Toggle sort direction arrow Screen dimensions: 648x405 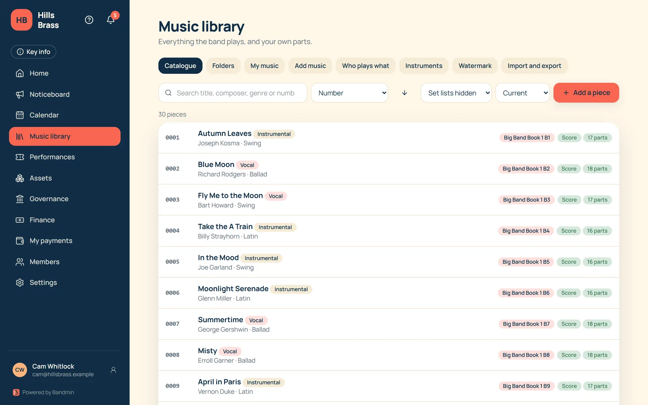[405, 93]
